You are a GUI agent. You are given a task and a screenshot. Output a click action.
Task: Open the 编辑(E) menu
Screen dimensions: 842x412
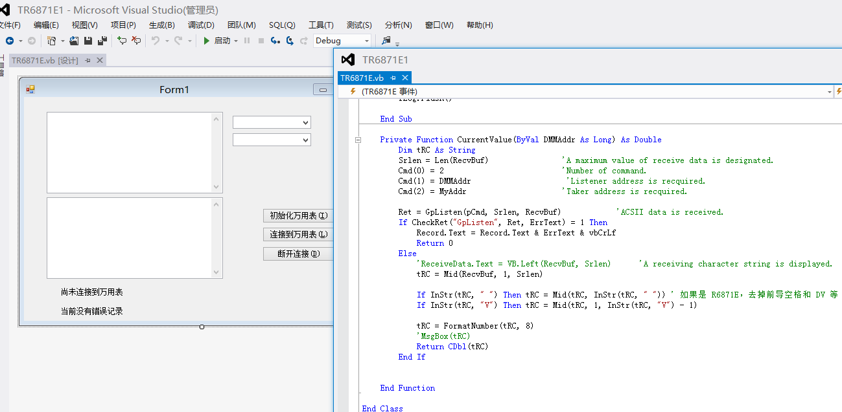click(x=46, y=25)
